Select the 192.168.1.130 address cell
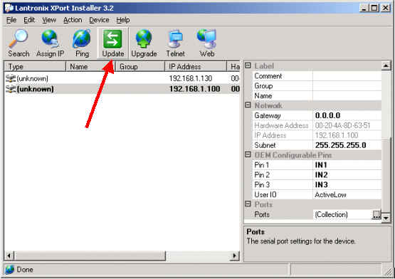Viewport: 395px width, 279px height. 191,78
